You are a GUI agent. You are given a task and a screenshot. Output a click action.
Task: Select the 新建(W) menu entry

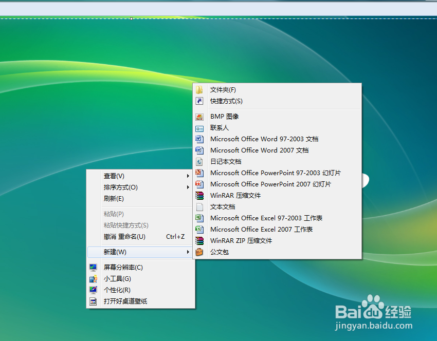click(140, 252)
